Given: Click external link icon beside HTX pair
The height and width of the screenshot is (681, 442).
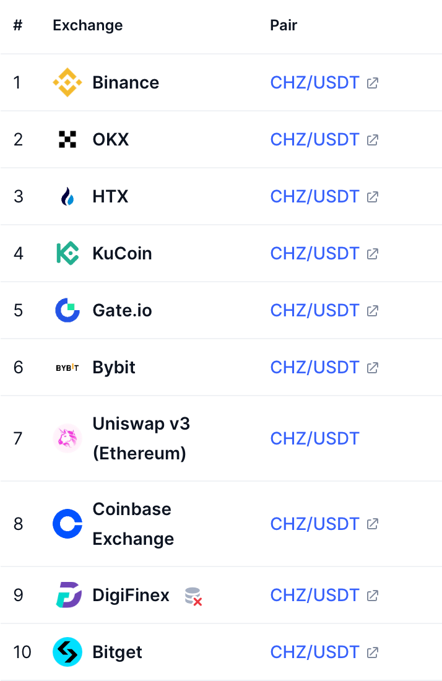Looking at the screenshot, I should coord(373,197).
